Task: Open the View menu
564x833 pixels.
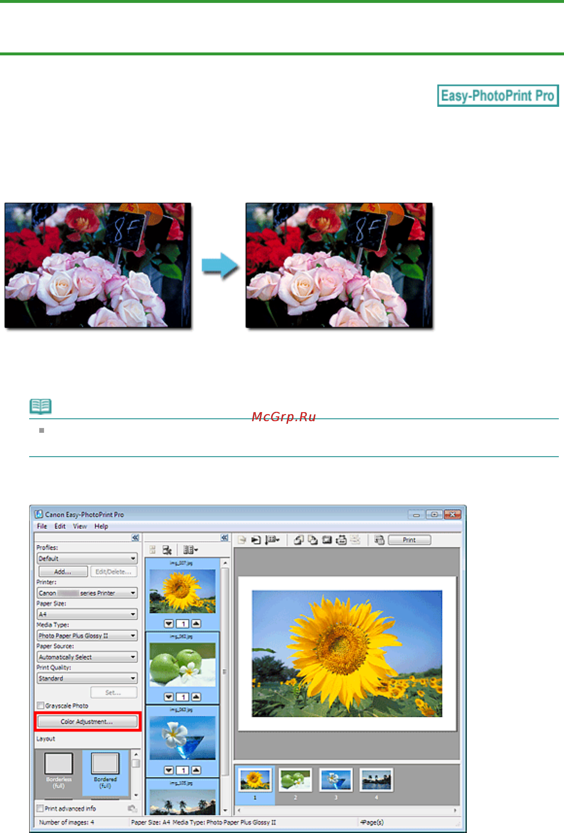Action: 80,526
